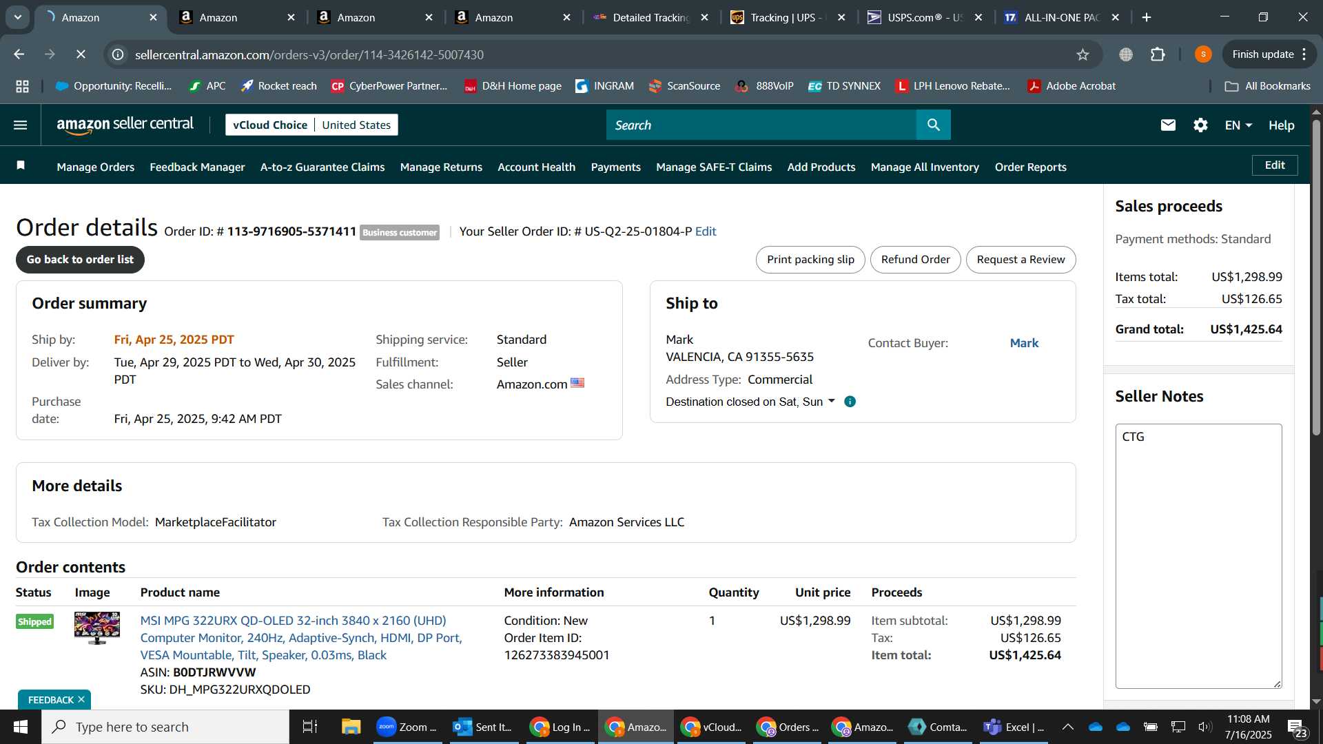Click the Edit navigation bar button
1323x744 pixels.
click(x=1275, y=165)
